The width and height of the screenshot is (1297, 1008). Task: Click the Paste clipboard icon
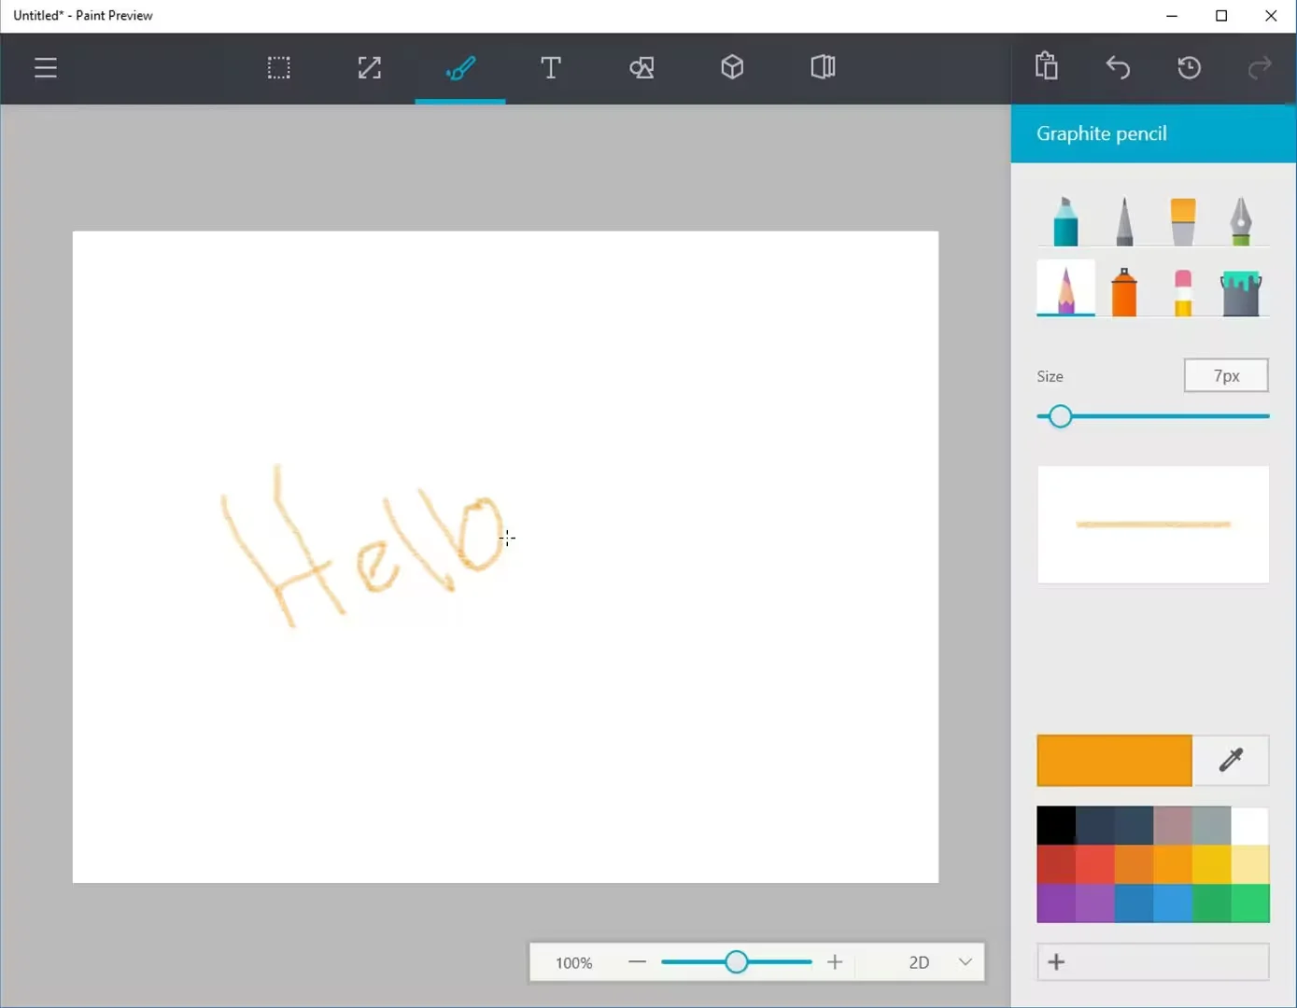pos(1046,67)
